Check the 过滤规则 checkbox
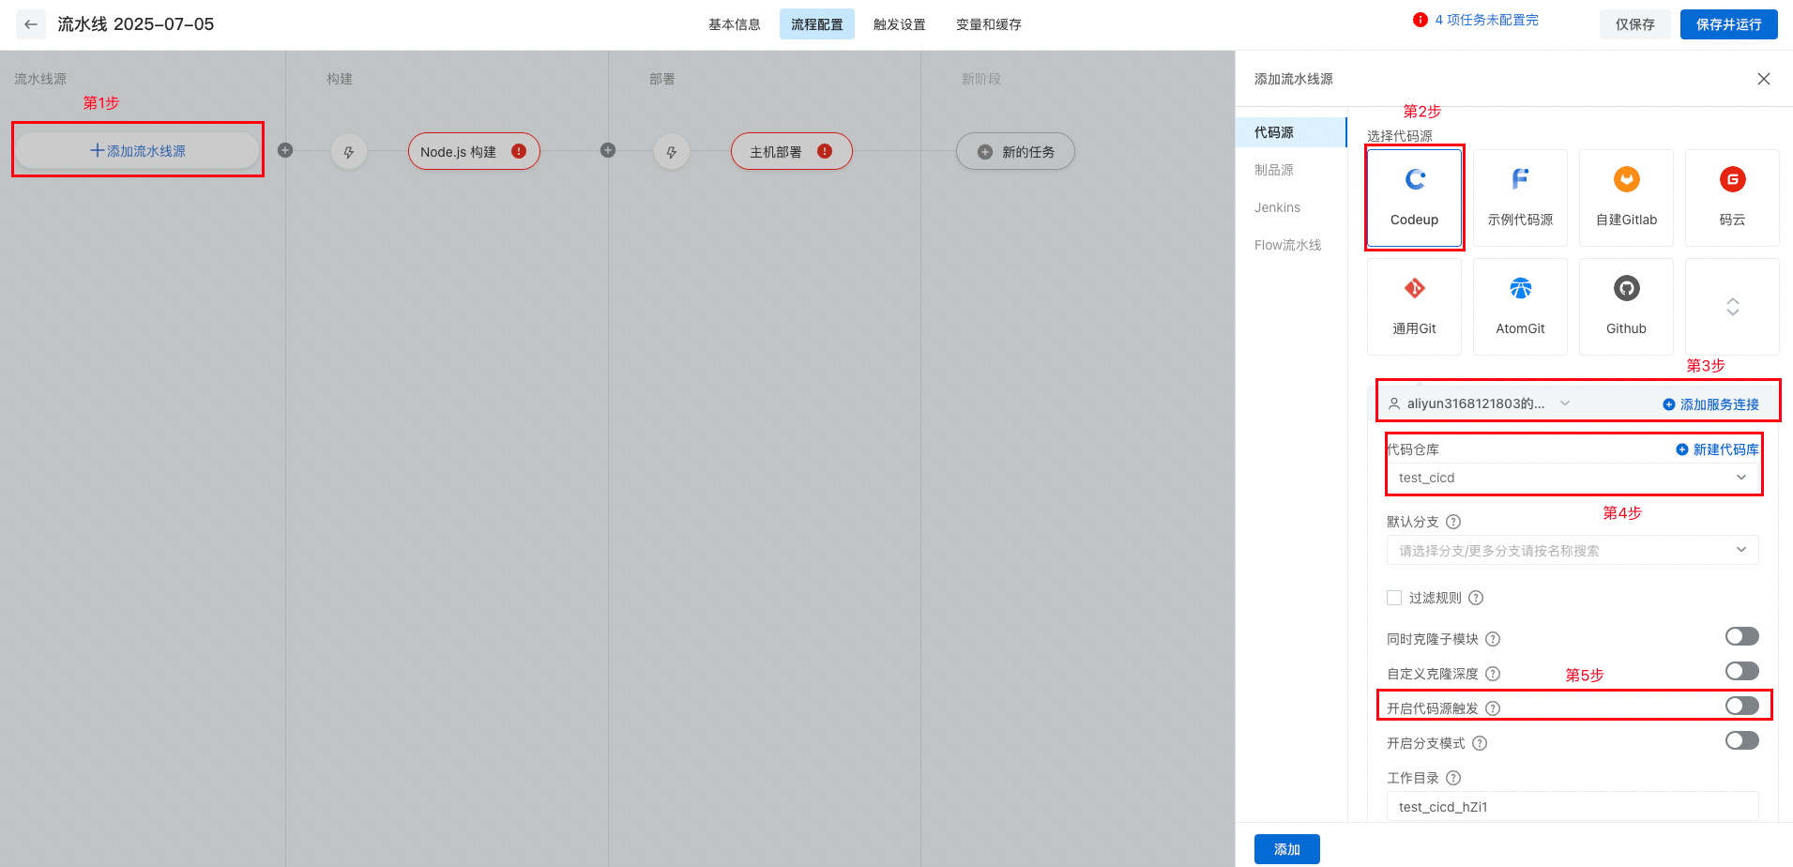 (x=1394, y=598)
